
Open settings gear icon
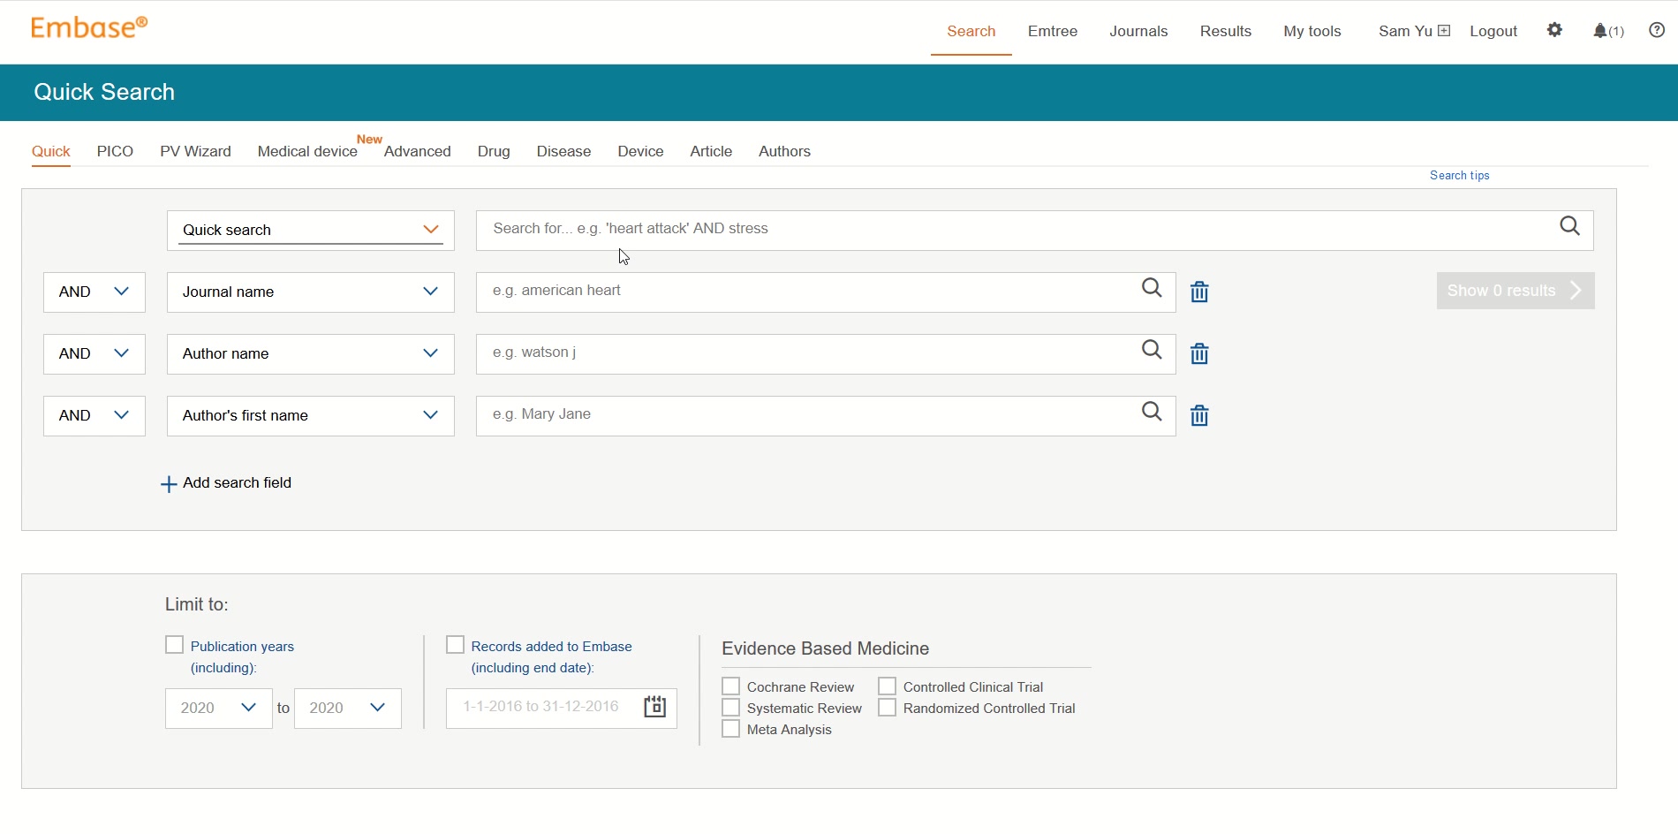tap(1554, 30)
